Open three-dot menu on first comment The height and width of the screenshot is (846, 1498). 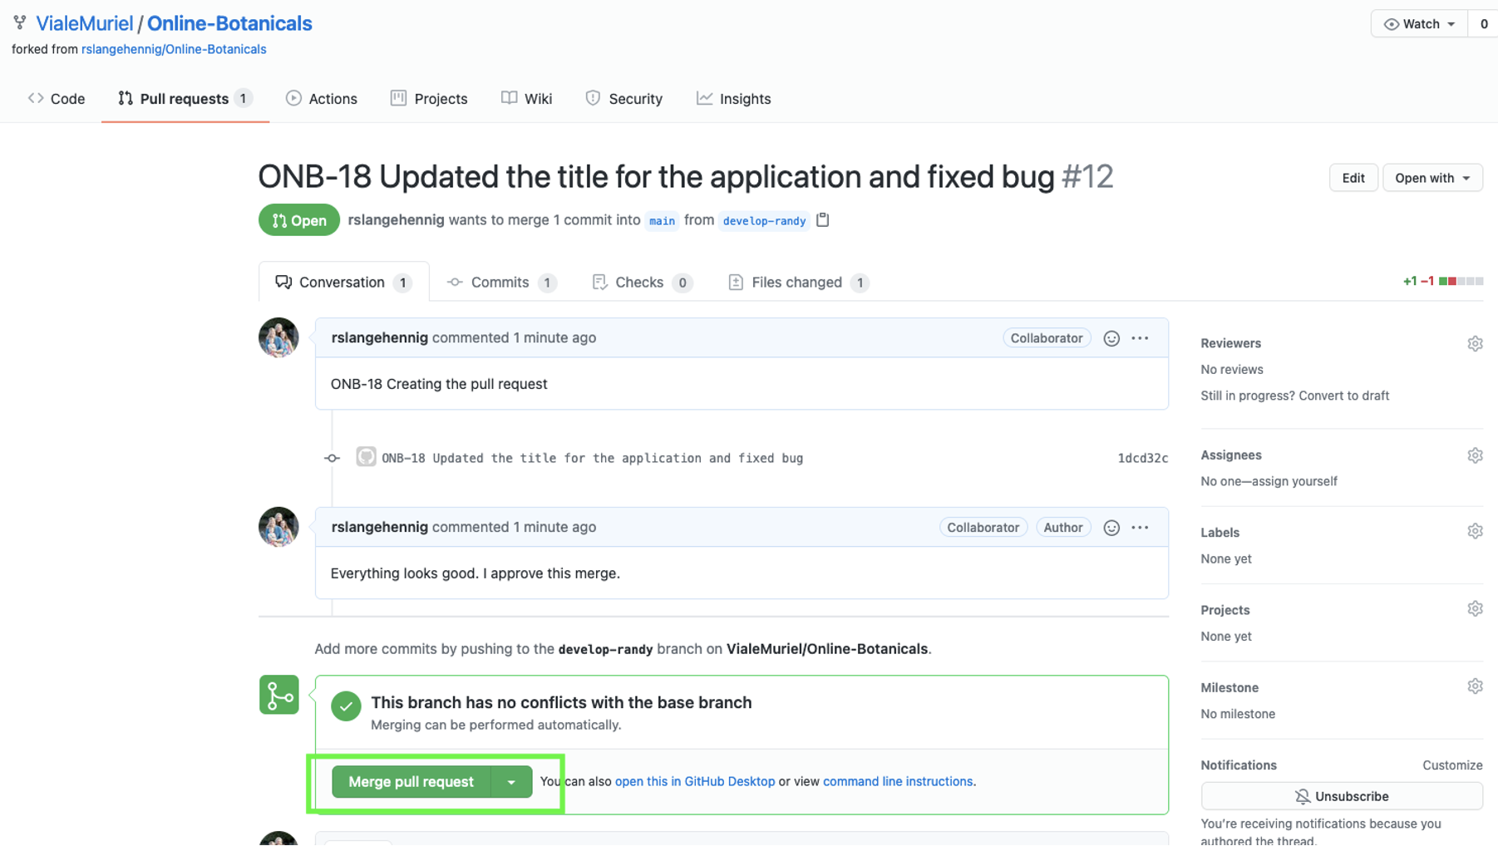1140,338
